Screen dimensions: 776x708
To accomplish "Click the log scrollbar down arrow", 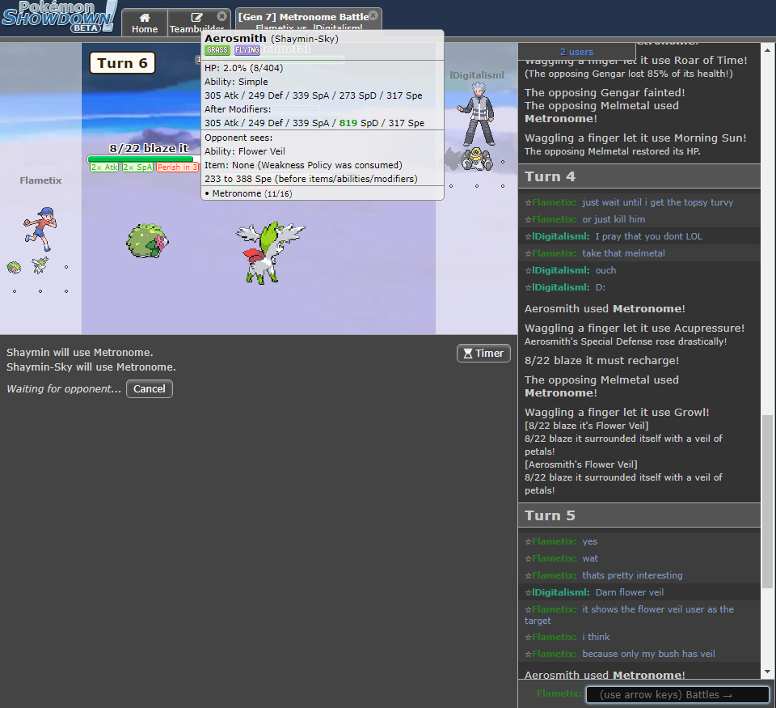I will (767, 672).
